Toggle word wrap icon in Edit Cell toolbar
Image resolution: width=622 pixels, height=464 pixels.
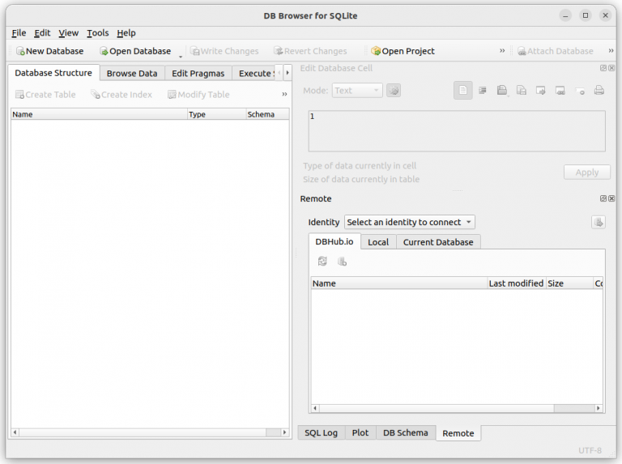[483, 91]
